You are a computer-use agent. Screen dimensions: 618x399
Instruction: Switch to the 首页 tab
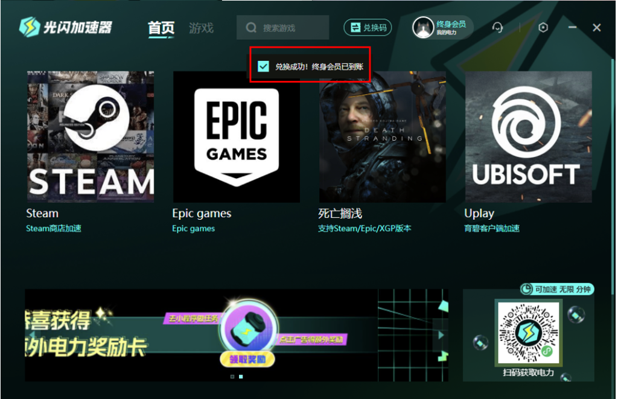[161, 28]
